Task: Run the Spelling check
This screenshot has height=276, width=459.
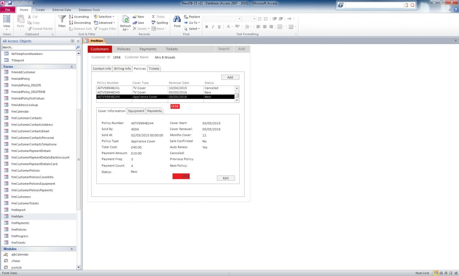Action: [160, 23]
